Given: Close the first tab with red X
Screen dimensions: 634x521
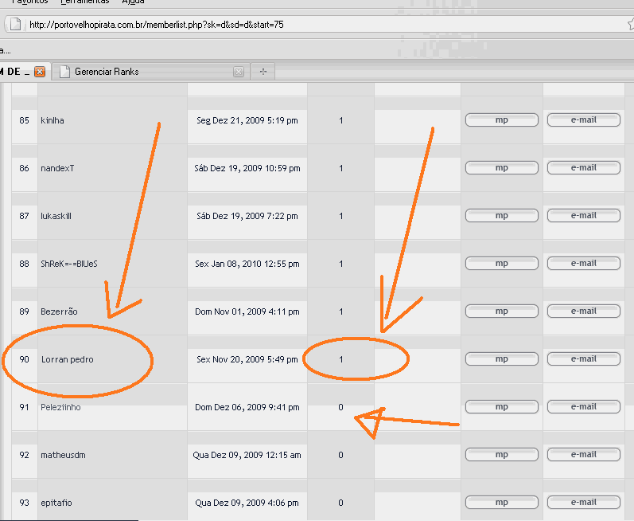Looking at the screenshot, I should [40, 72].
